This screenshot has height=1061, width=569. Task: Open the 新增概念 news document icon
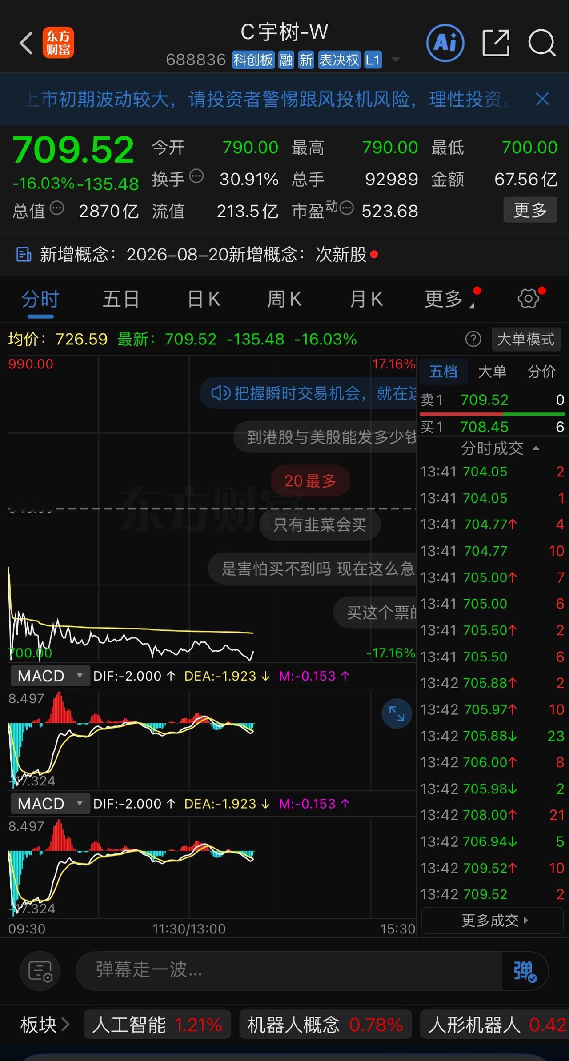[24, 255]
